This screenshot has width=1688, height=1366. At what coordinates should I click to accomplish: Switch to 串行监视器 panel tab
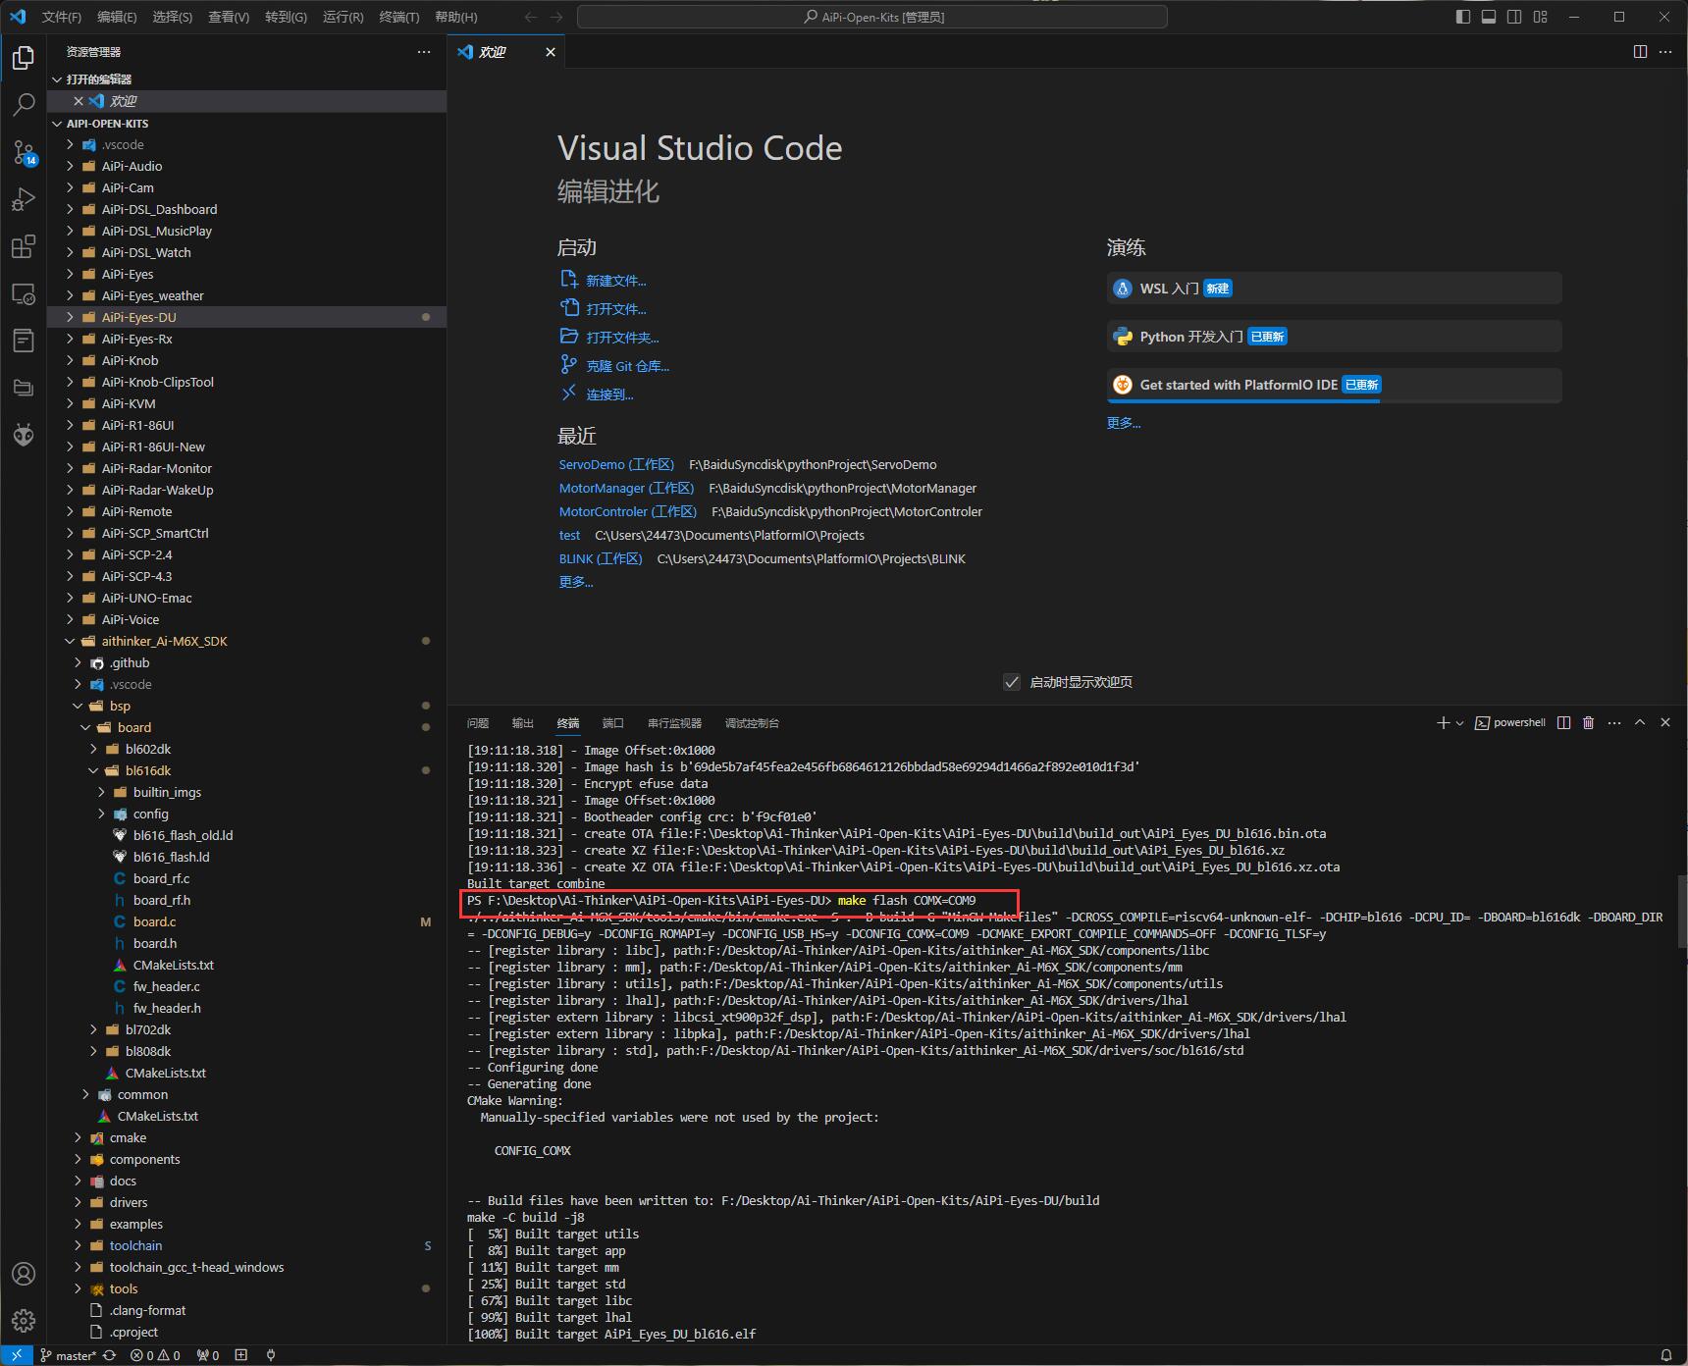coord(674,723)
